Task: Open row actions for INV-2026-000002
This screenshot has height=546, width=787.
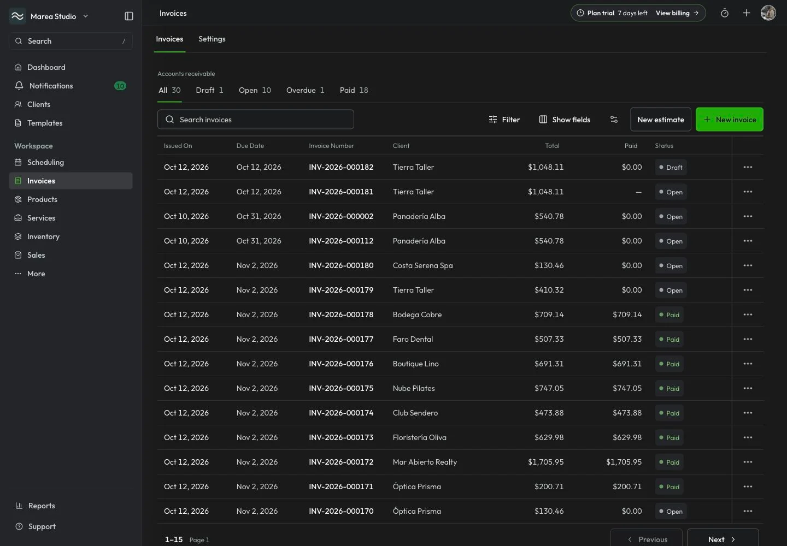Action: [748, 216]
